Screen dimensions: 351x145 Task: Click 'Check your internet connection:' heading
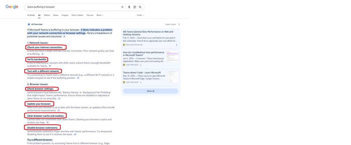pyautogui.click(x=45, y=47)
